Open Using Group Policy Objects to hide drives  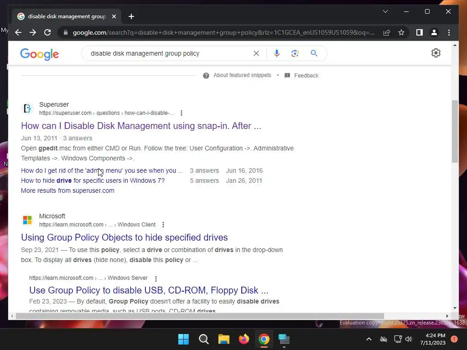click(x=124, y=237)
